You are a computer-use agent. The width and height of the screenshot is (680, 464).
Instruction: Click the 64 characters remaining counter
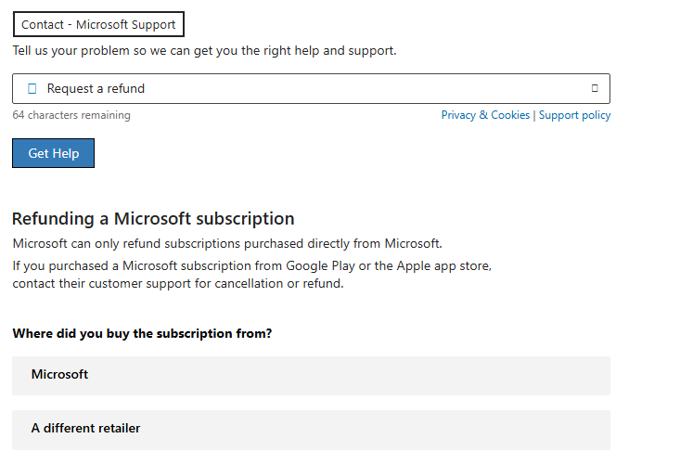71,115
